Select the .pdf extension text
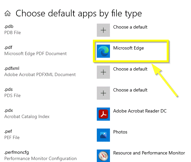 coord(8,48)
